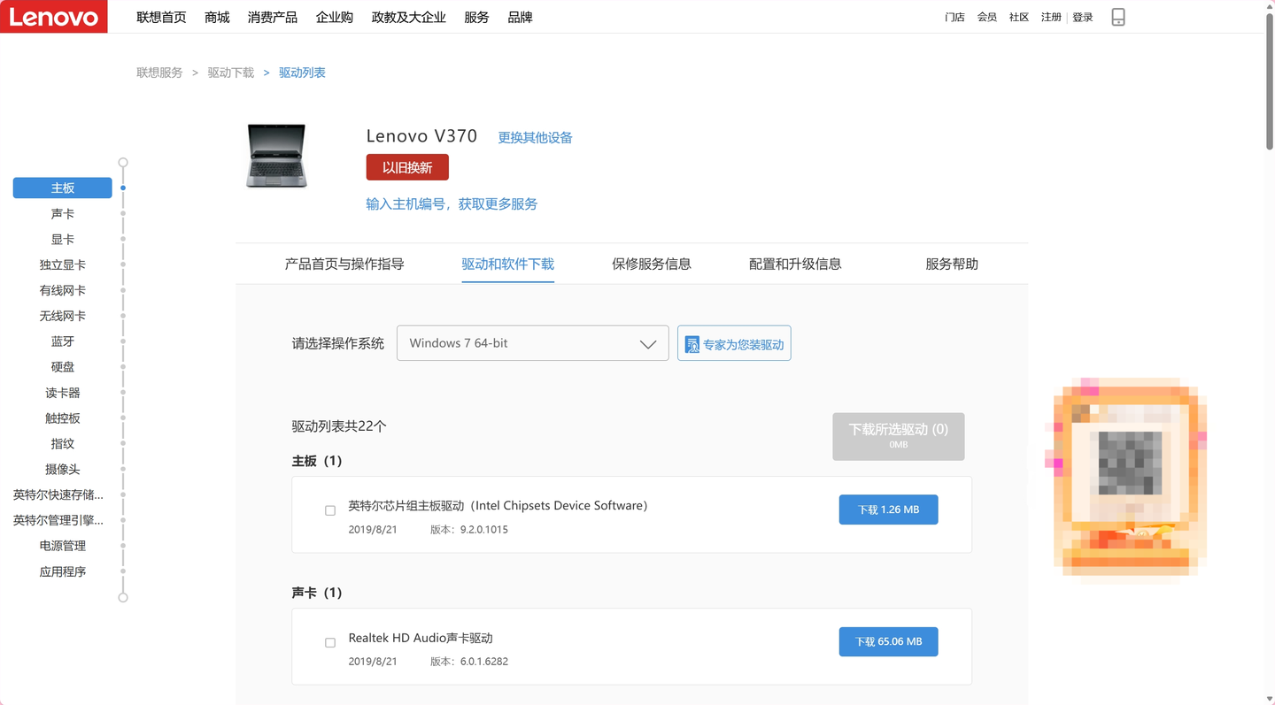The height and width of the screenshot is (705, 1275).
Task: Switch to 配置和升级信息 tab
Action: 795,264
